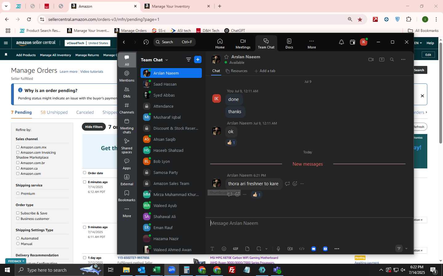Open More menu in Zoom top bar
Viewport: 443px width, 276px height.
click(312, 43)
